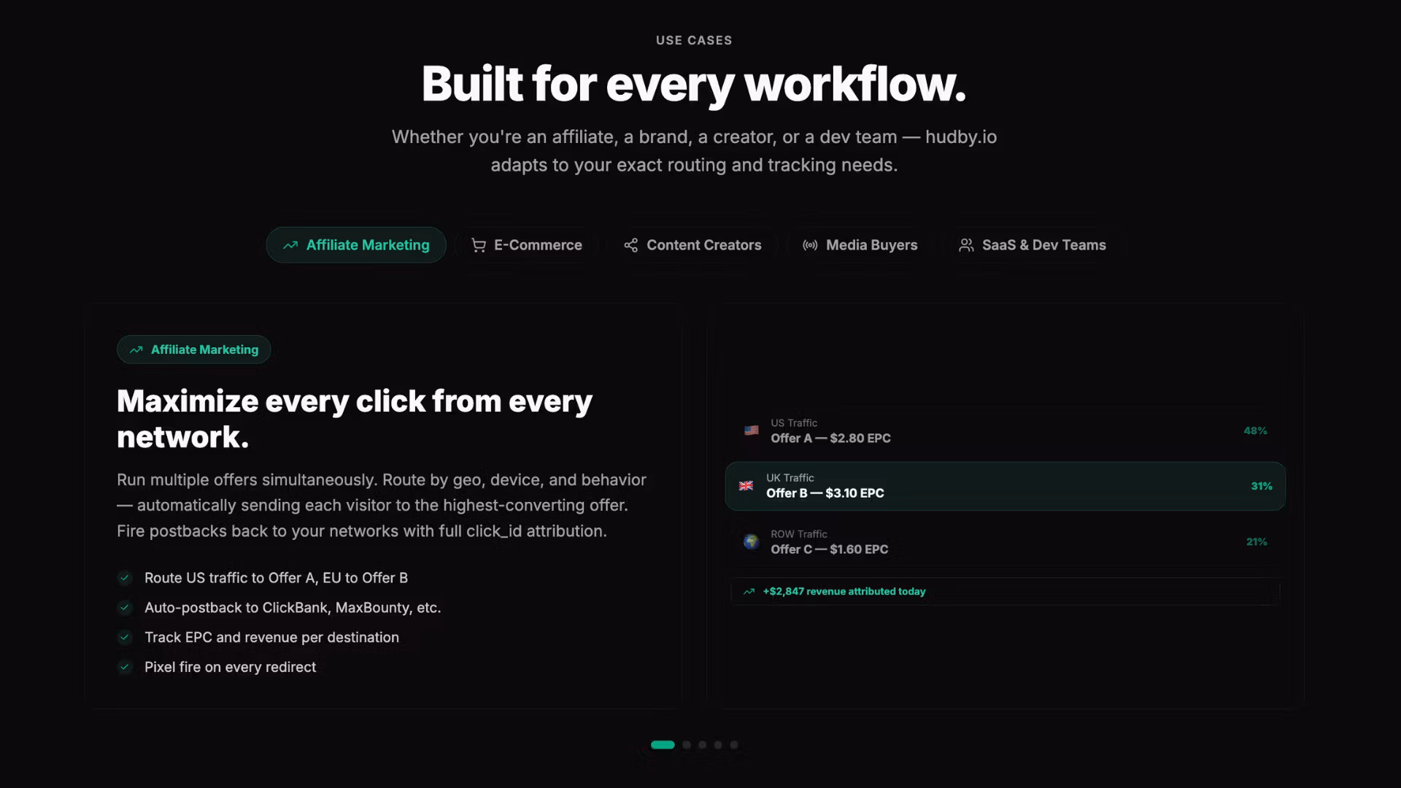Click the broadcast signal icon

(810, 245)
